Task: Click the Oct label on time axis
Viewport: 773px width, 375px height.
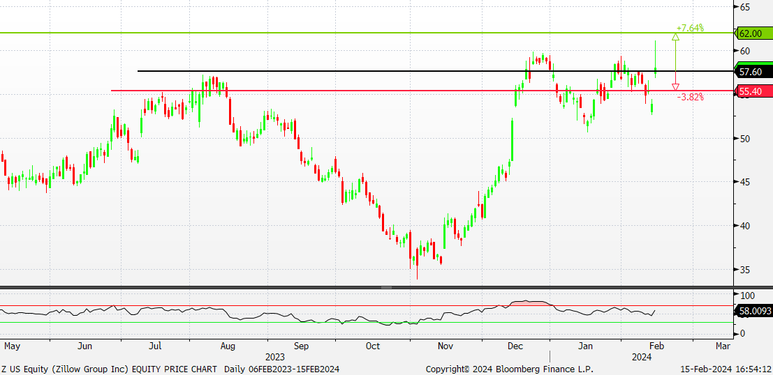Action: point(373,346)
